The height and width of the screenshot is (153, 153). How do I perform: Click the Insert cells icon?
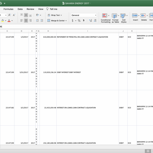[x=135, y=15]
